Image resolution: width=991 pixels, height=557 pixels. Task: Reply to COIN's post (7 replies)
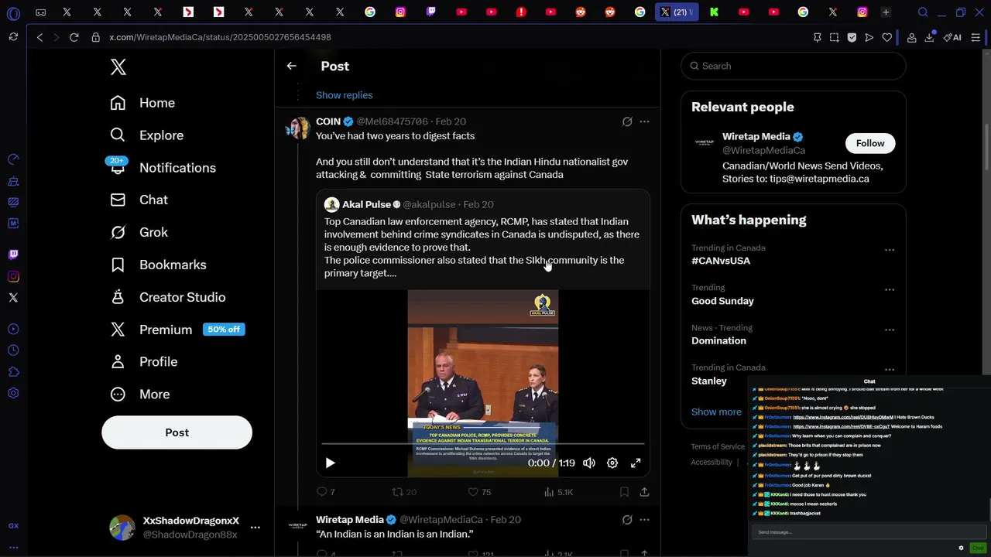pos(326,492)
